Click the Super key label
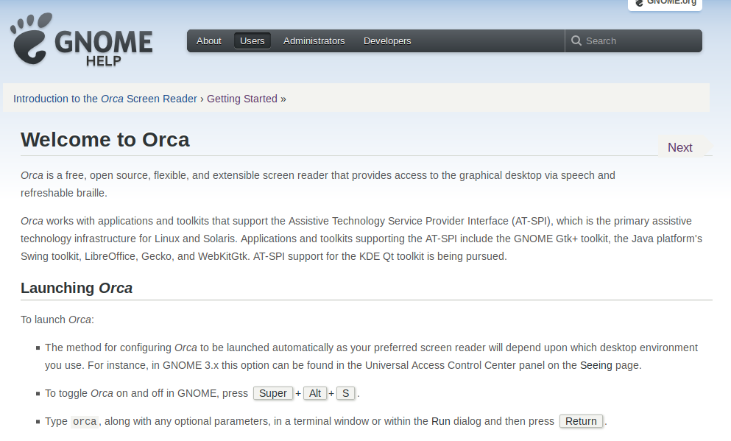 click(273, 393)
